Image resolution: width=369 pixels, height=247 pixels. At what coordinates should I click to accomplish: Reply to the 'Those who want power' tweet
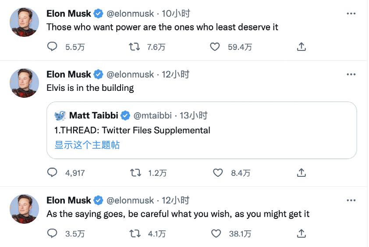(x=52, y=47)
